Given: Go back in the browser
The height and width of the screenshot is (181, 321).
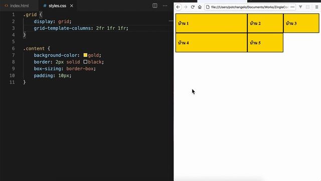Looking at the screenshot, I should pos(178,7).
